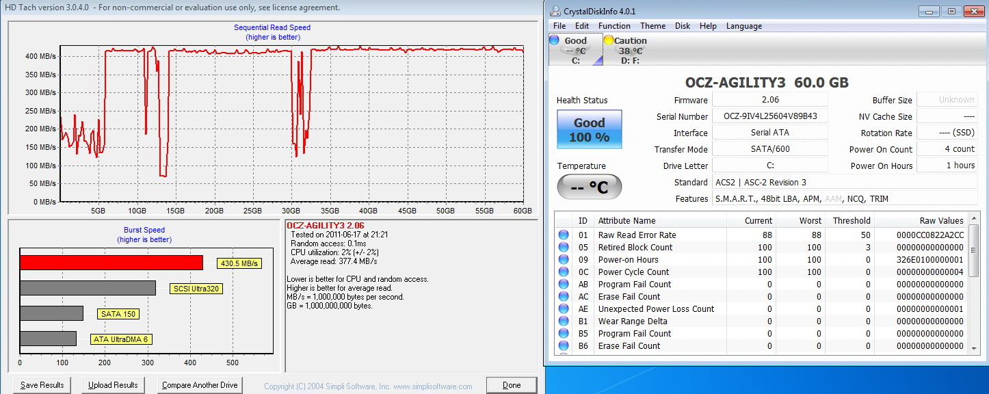The width and height of the screenshot is (989, 394).
Task: Click the Current column header
Action: tap(750, 220)
